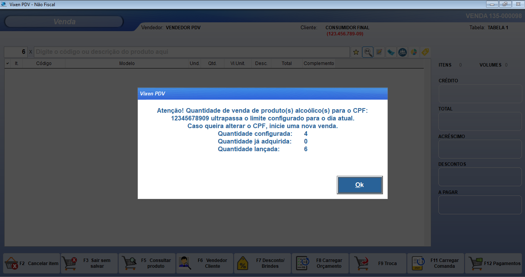Open favorites with the star icon
The width and height of the screenshot is (525, 277).
coord(356,52)
